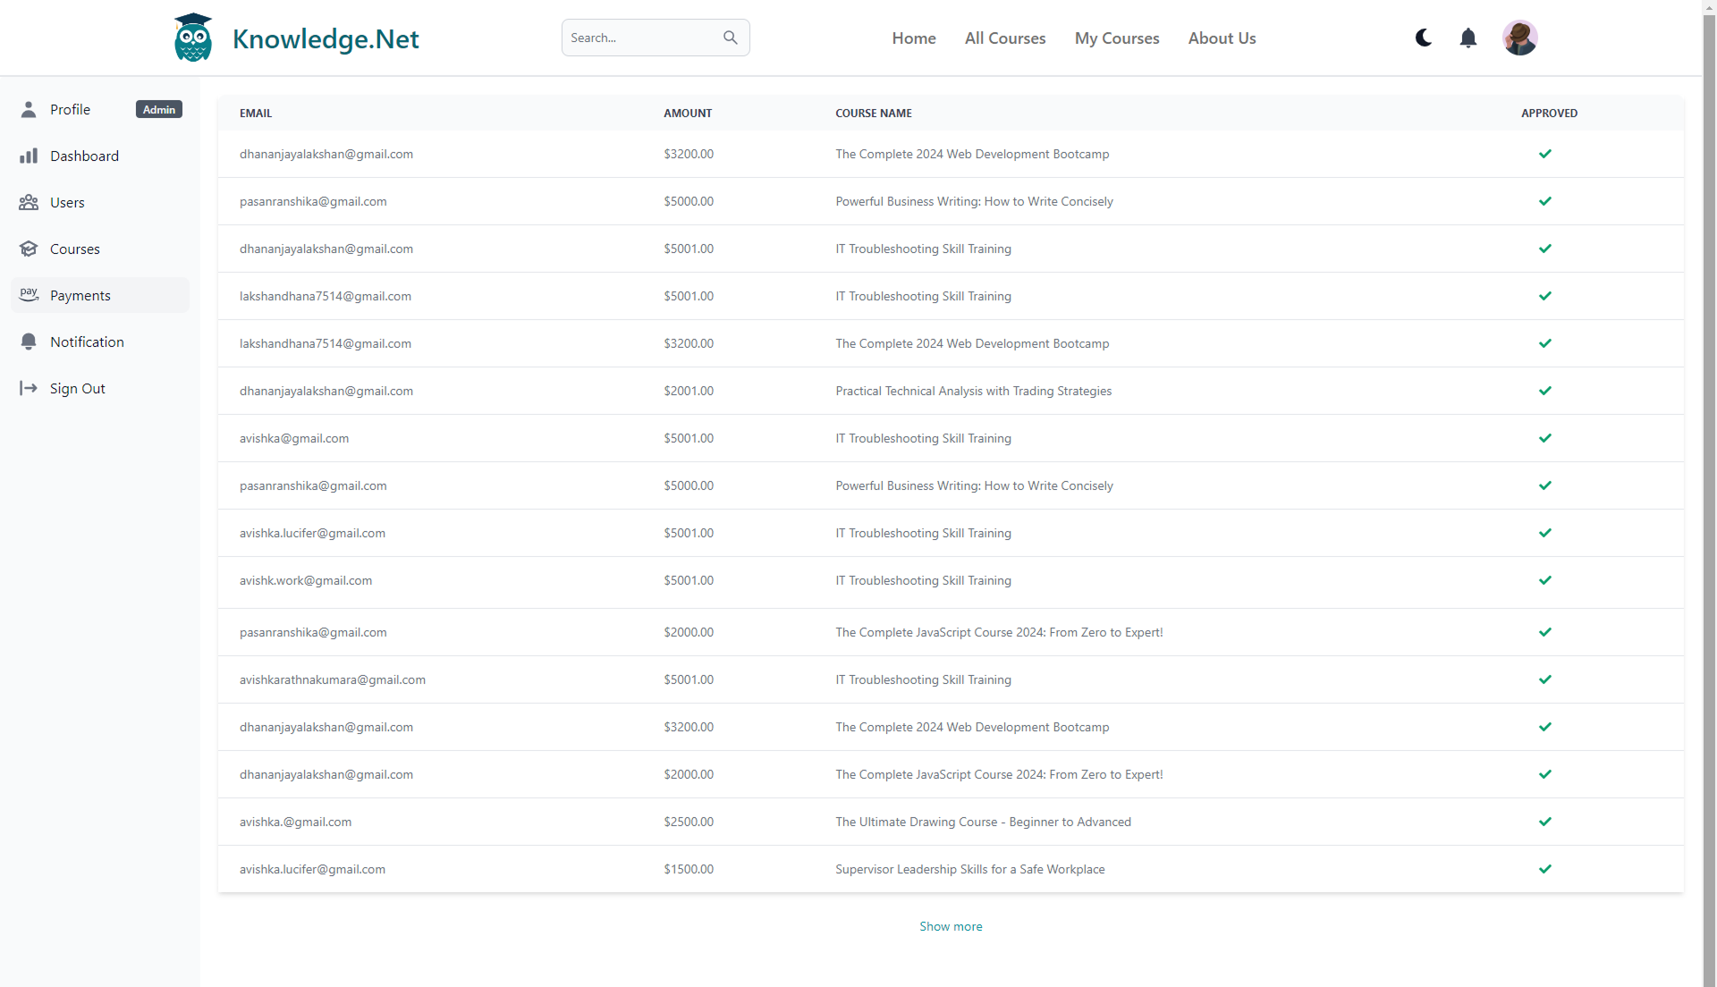Click the Admin badge next to Profile

(158, 109)
